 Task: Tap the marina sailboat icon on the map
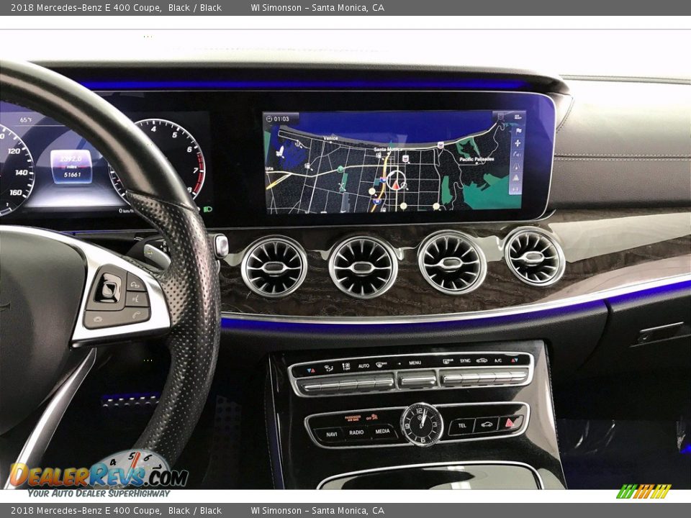click(x=280, y=152)
